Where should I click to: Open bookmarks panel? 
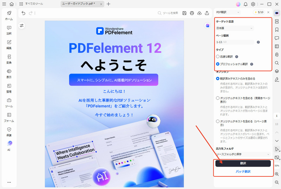(277, 29)
